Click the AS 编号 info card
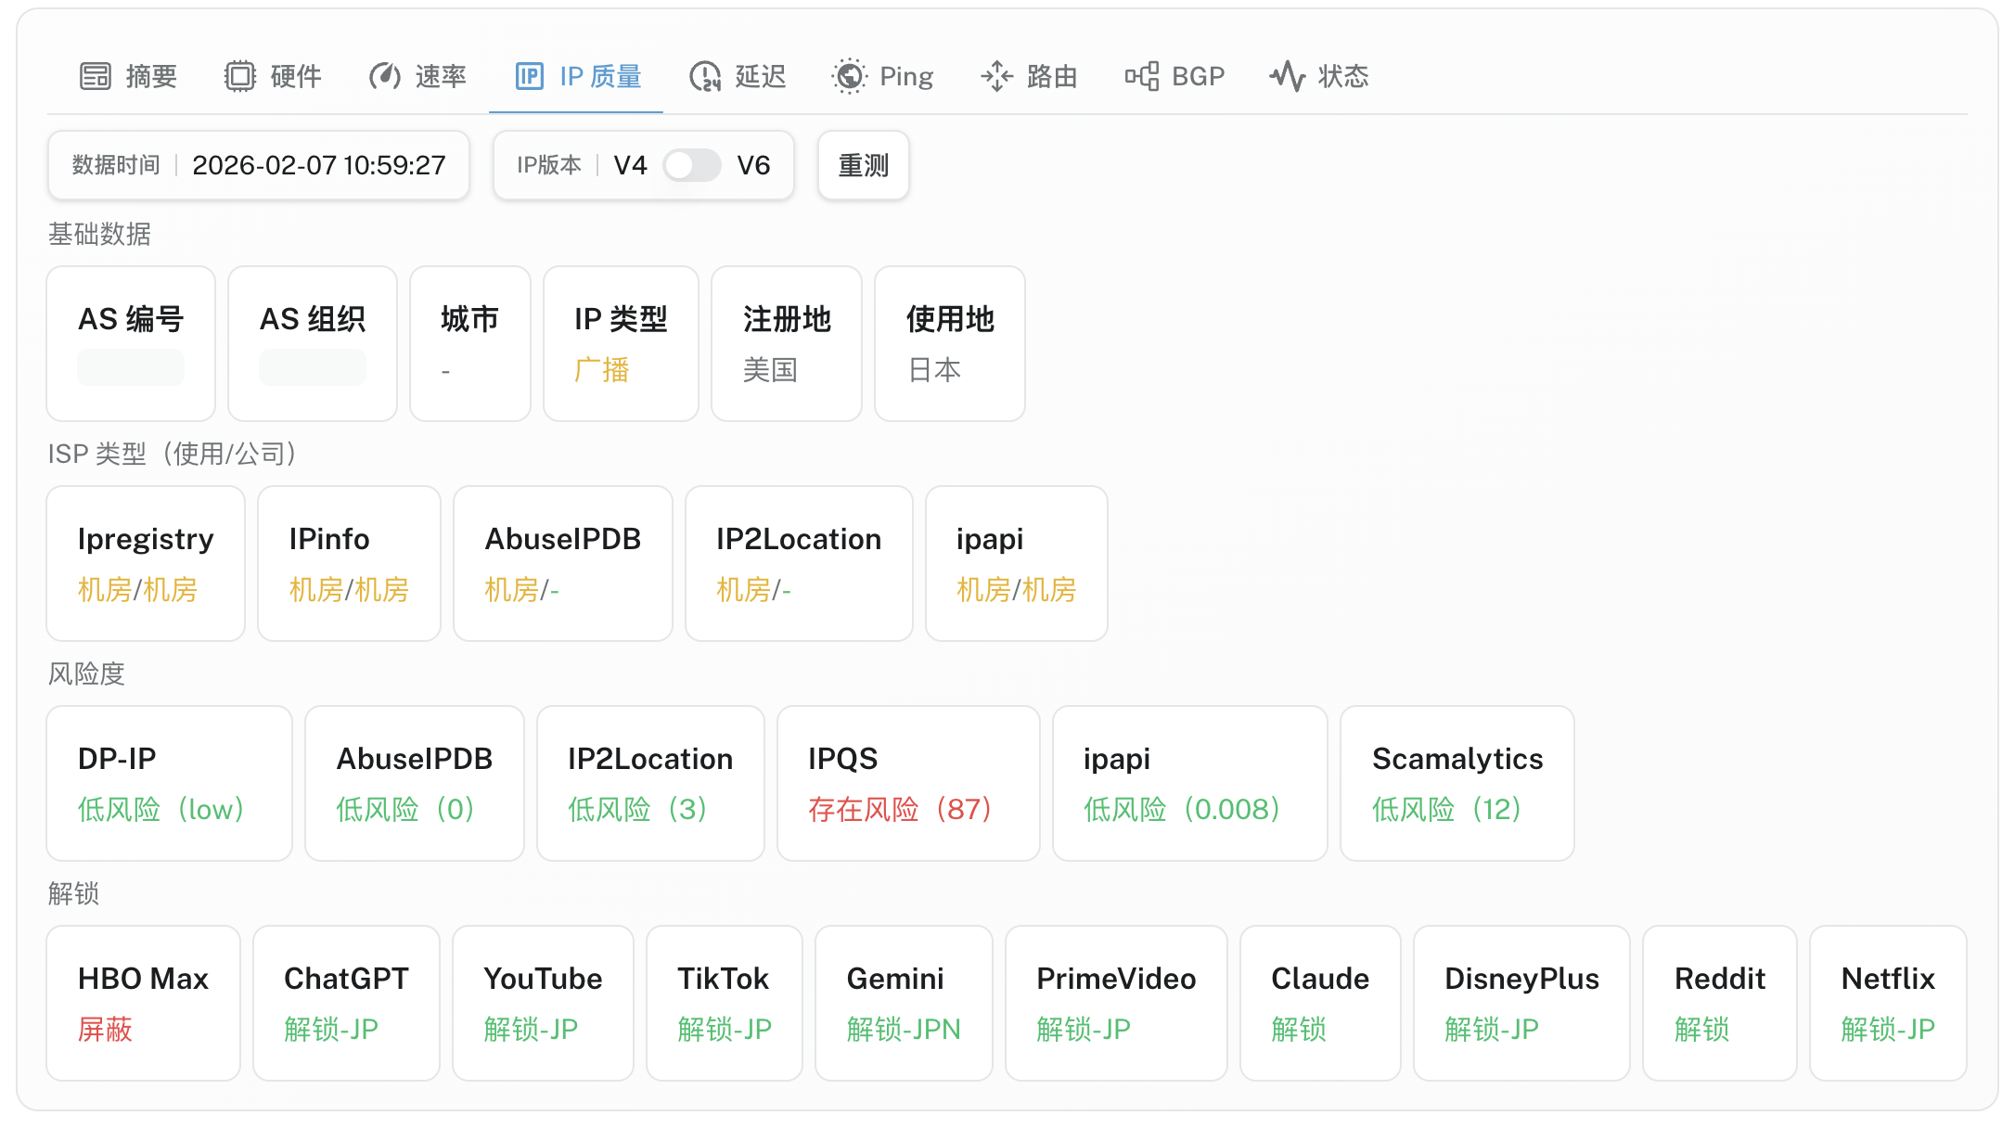Image resolution: width=2015 pixels, height=1128 pixels. pyautogui.click(x=131, y=343)
